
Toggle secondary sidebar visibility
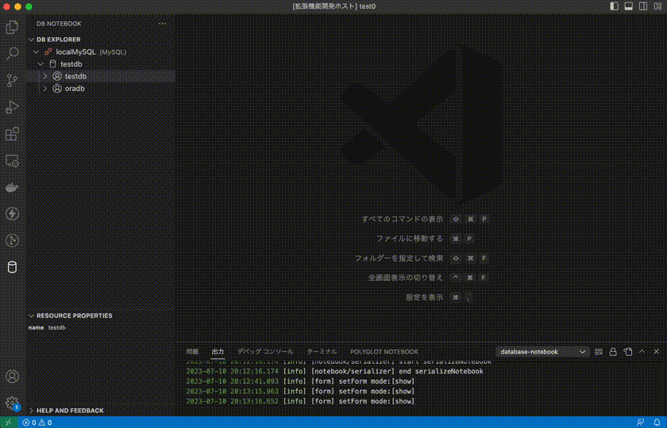point(643,6)
